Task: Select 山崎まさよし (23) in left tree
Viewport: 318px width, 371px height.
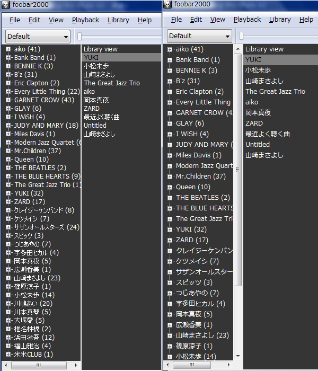Action: [x=37, y=278]
